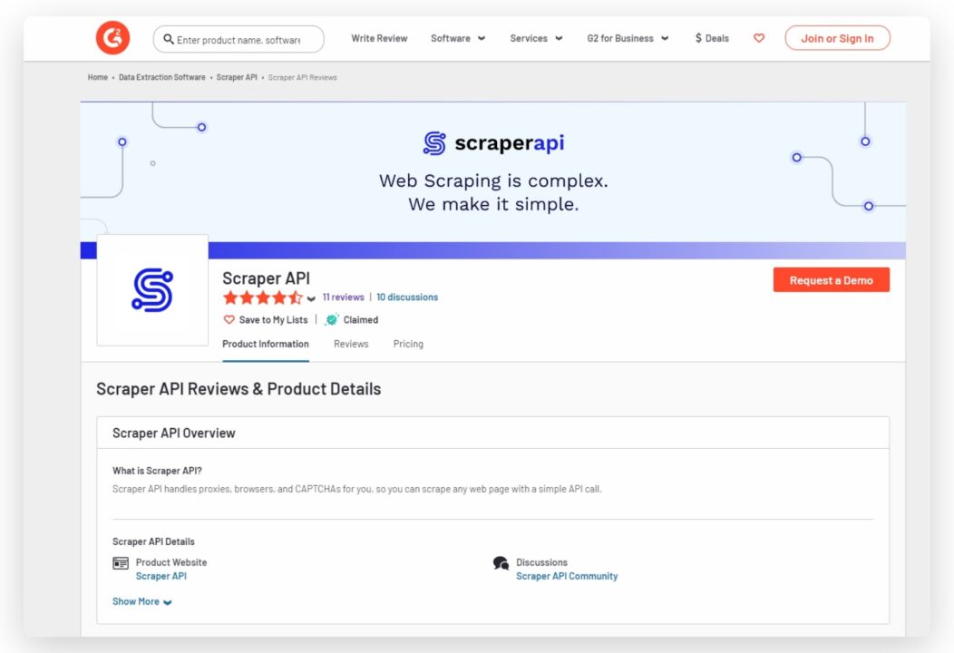Image resolution: width=954 pixels, height=653 pixels.
Task: Select the Product Information tab
Action: pyautogui.click(x=266, y=344)
